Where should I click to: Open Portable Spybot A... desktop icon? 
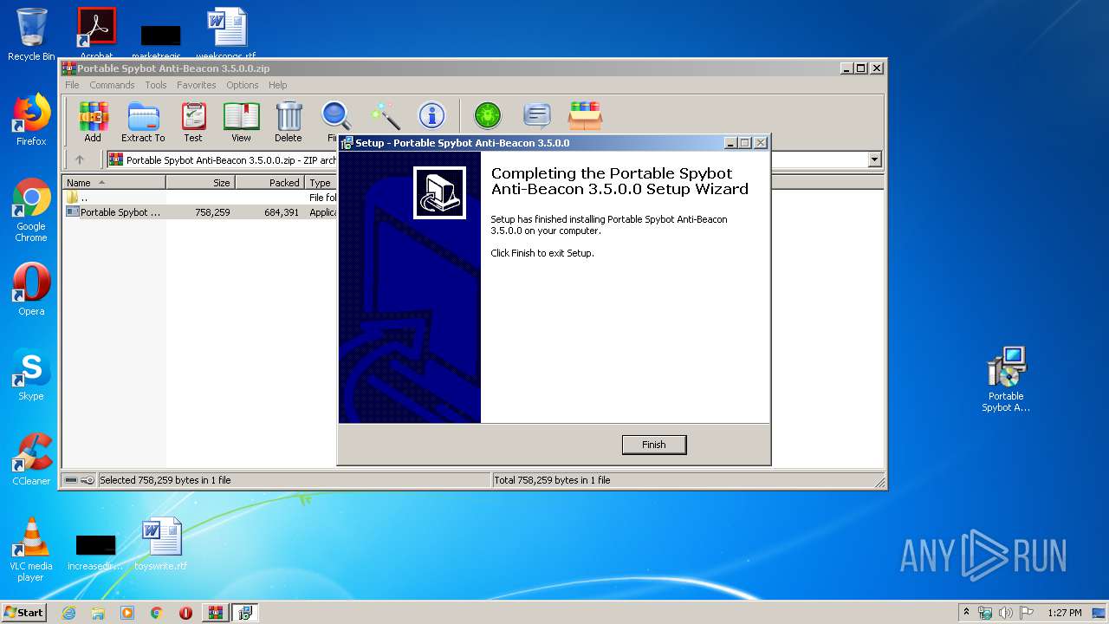coord(1006,380)
